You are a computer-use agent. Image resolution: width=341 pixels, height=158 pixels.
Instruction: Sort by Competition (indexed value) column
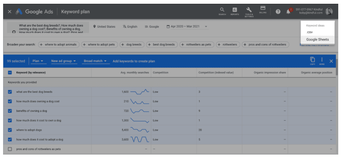pos(216,72)
